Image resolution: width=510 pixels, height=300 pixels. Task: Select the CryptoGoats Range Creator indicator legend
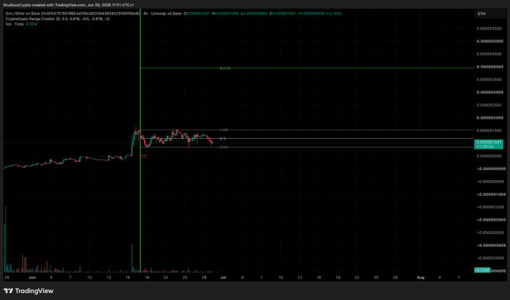pos(58,19)
